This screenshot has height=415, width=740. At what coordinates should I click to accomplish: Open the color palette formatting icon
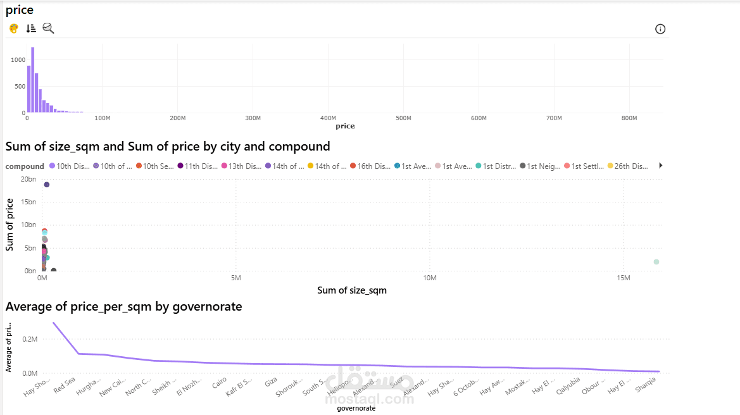click(x=14, y=28)
